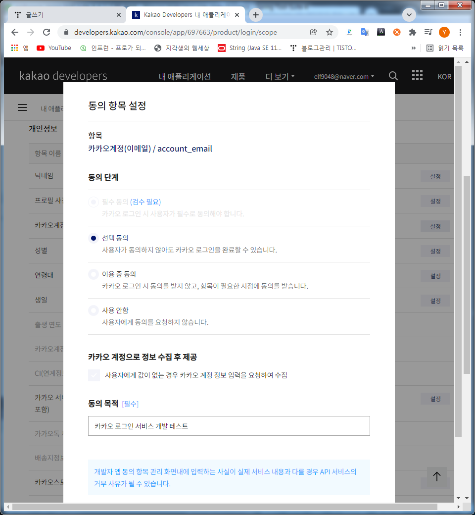Open the elf9048@naver.com account dropdown
This screenshot has width=475, height=515.
click(x=344, y=77)
